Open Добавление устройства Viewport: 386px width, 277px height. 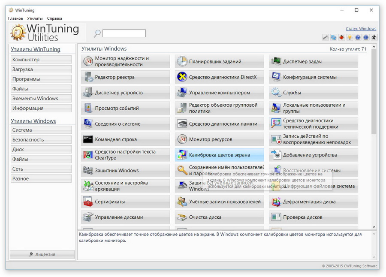pyautogui.click(x=314, y=155)
